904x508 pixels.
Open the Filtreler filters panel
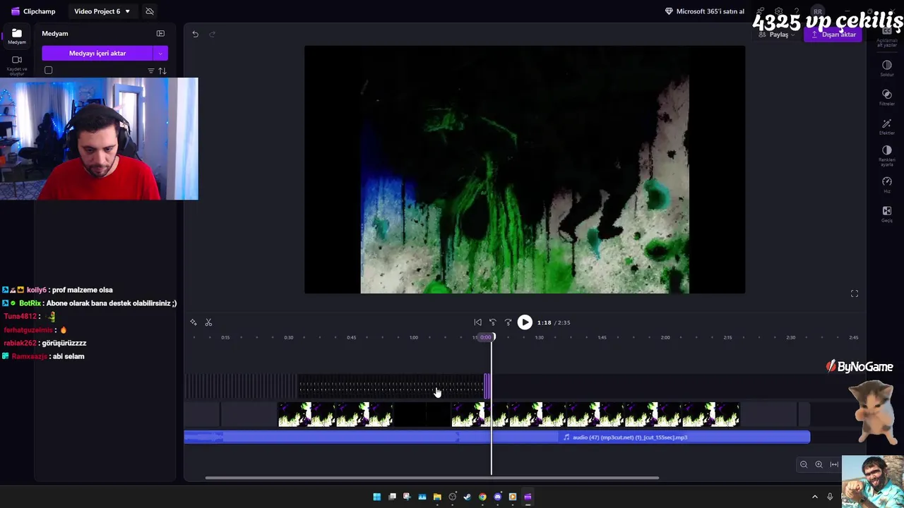click(x=887, y=97)
